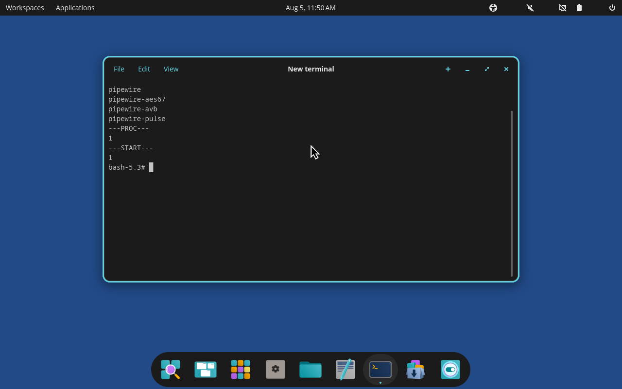622x389 pixels.
Task: Open Applications menu in top panel
Action: pyautogui.click(x=75, y=8)
